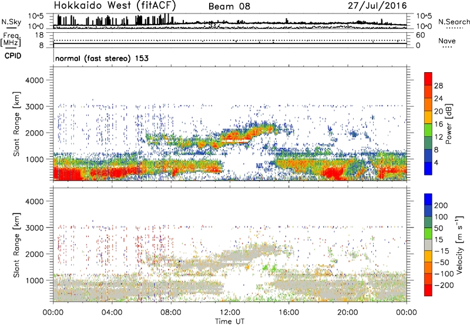Click the blue bottom of the Power color bar
Screen dimensions: 470x325
pyautogui.click(x=428, y=168)
